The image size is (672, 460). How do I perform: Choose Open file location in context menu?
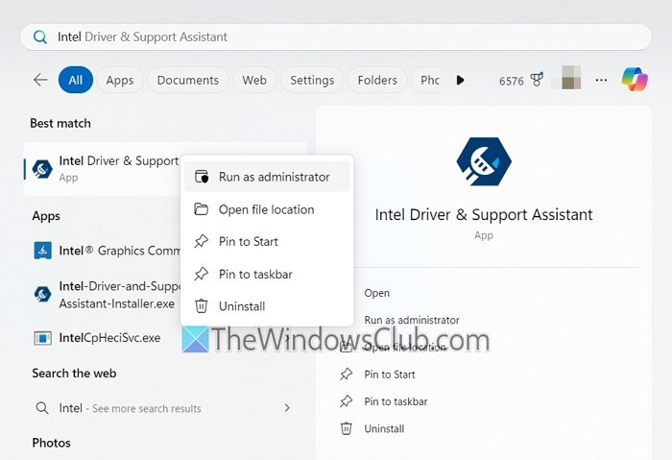point(267,209)
